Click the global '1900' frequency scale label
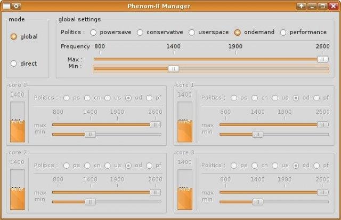Viewport: 341px width, 220px height. (x=236, y=46)
